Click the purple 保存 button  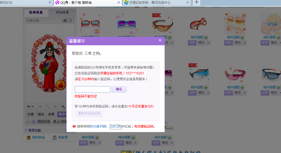(62, 114)
